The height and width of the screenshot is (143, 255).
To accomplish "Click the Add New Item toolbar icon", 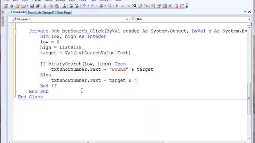I will 24,6.
